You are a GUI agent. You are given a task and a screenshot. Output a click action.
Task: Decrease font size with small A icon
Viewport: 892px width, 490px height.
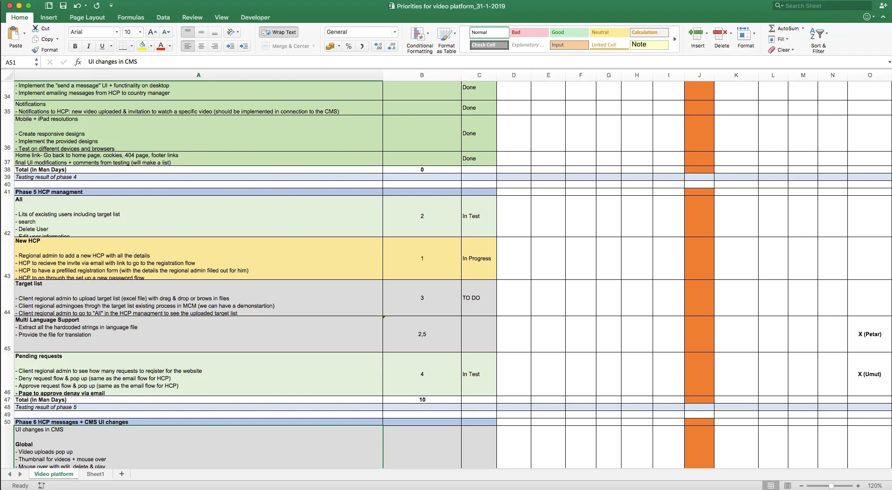(x=166, y=32)
